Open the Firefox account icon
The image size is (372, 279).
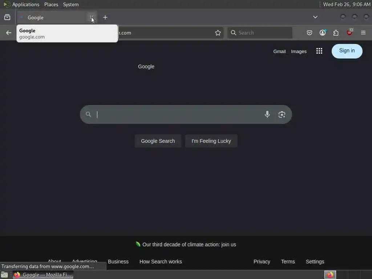(x=323, y=33)
